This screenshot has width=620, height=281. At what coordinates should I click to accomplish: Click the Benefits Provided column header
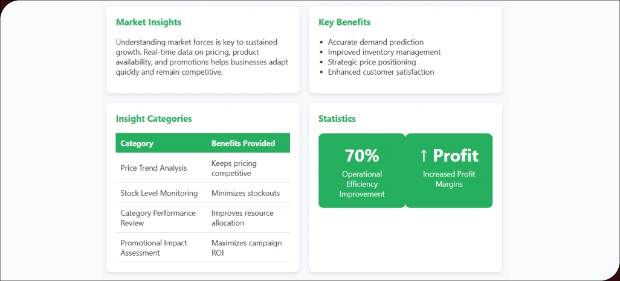(x=243, y=144)
